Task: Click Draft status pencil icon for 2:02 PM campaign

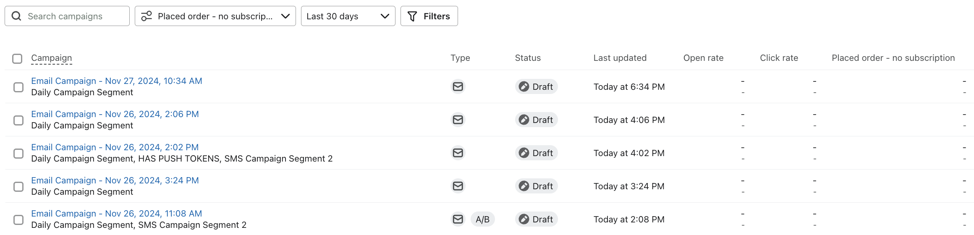Action: click(x=524, y=153)
